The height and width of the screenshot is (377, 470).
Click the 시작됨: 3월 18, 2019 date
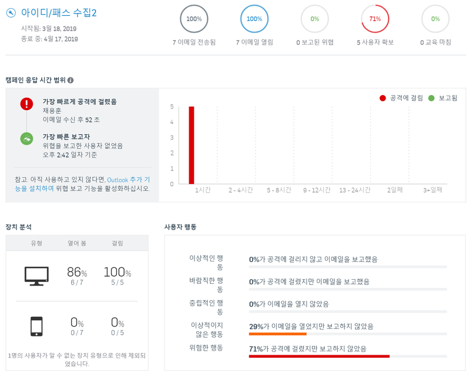pos(49,29)
